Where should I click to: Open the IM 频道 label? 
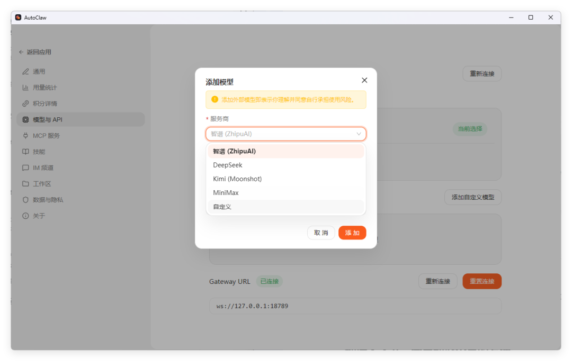pyautogui.click(x=43, y=168)
